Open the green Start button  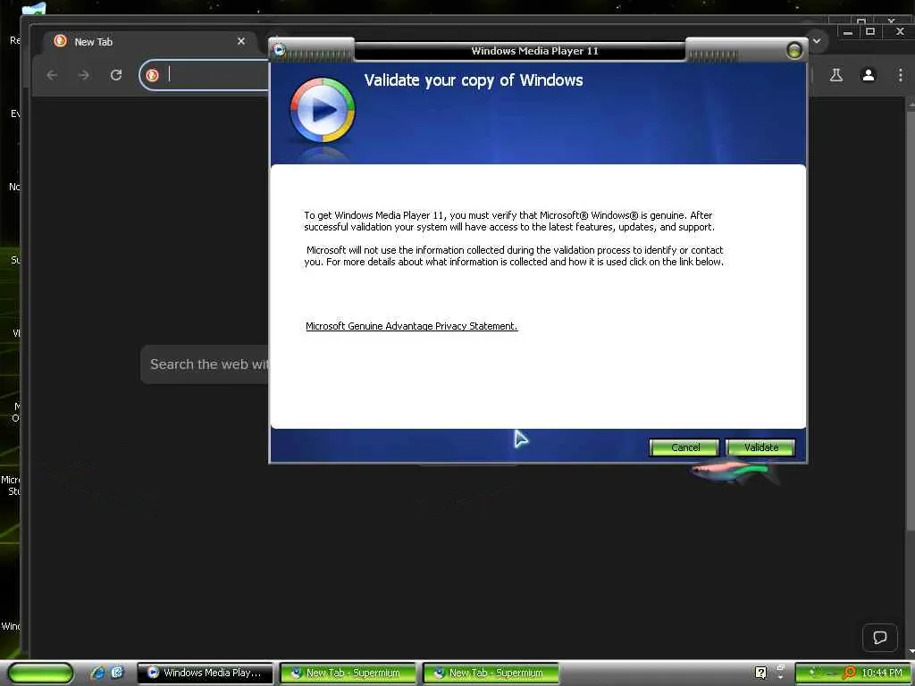click(x=41, y=673)
